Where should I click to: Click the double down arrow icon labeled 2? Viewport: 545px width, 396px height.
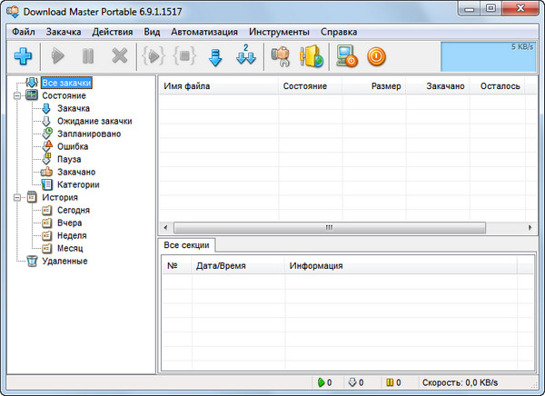coord(245,56)
